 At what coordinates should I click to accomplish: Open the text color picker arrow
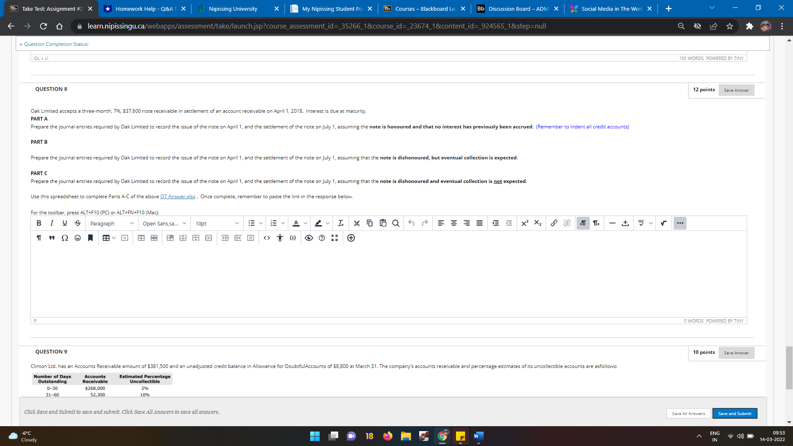point(305,223)
